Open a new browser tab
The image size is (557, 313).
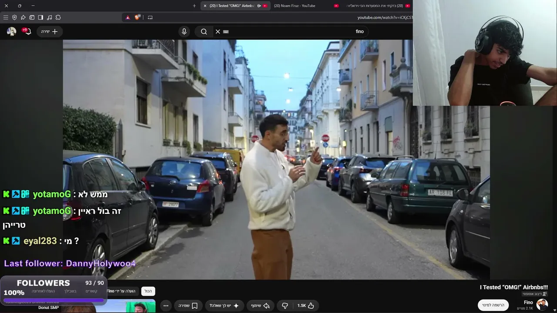coord(194,6)
